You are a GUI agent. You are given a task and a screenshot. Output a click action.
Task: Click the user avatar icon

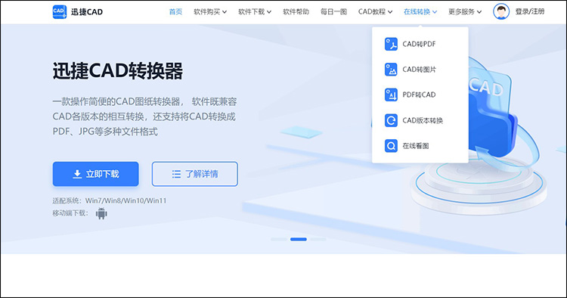point(501,11)
